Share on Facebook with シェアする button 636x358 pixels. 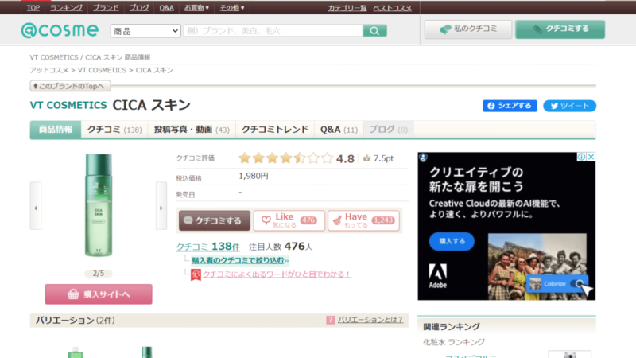pos(510,106)
